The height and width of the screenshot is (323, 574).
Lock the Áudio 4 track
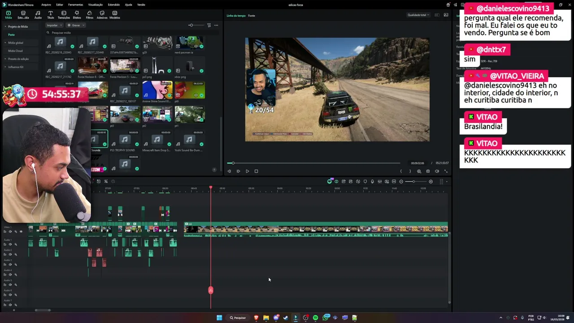click(x=5, y=275)
